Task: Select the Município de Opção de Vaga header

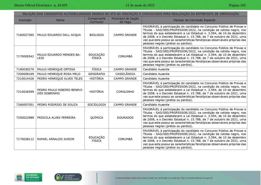Action: (125, 20)
